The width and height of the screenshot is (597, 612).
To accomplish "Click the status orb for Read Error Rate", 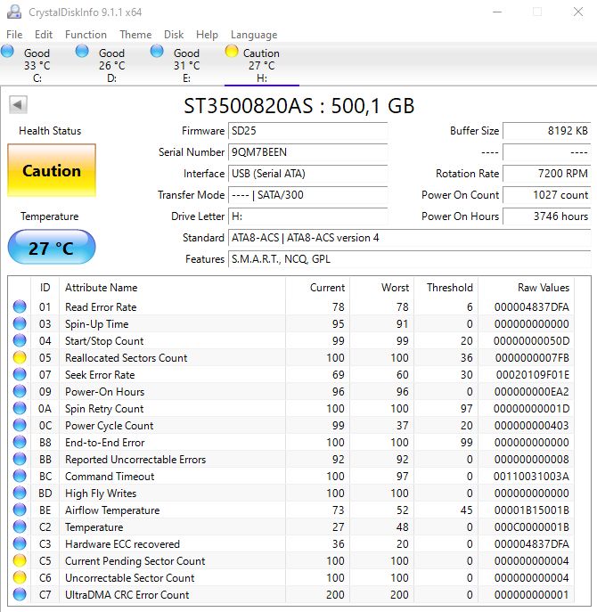I will click(x=20, y=306).
